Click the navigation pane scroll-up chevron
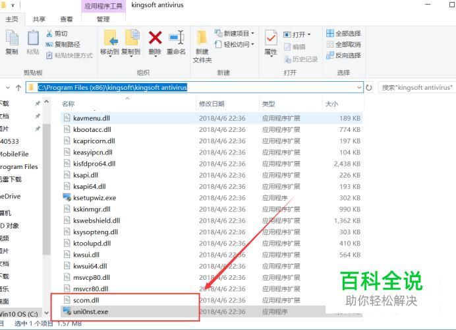The height and width of the screenshot is (330, 456). pos(47,102)
